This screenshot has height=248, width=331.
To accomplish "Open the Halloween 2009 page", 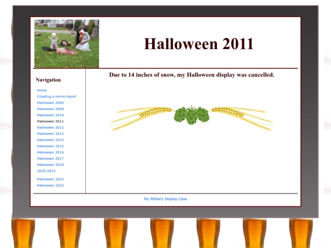I will (50, 109).
